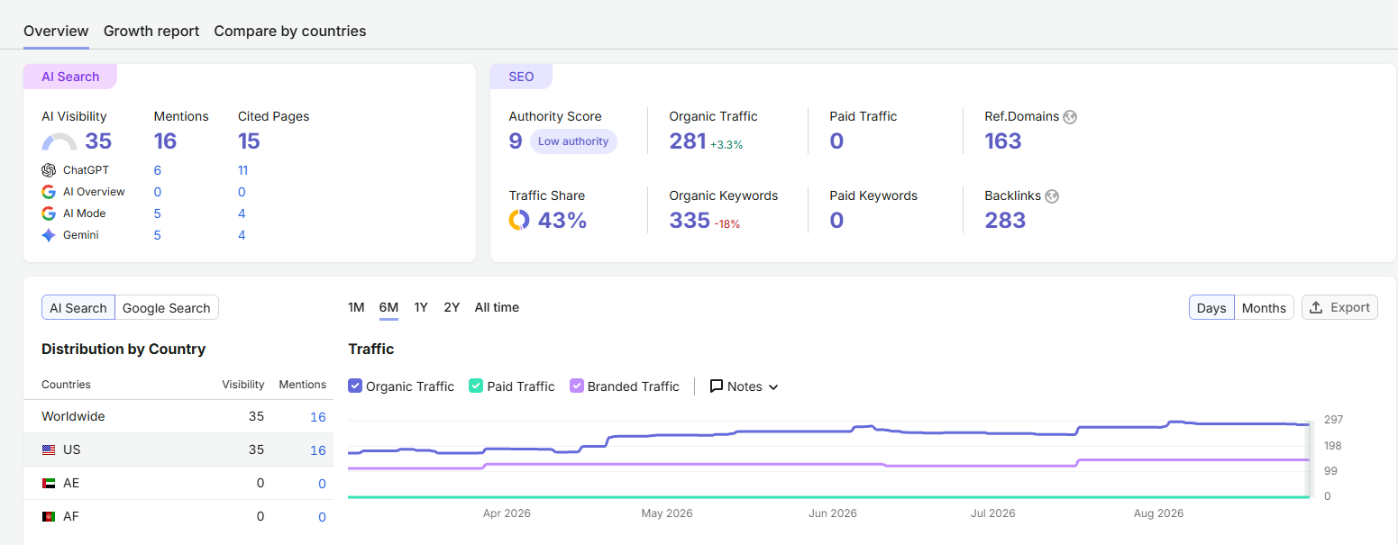This screenshot has height=545, width=1398.
Task: Click the Gemini sparkle icon
Action: point(49,235)
